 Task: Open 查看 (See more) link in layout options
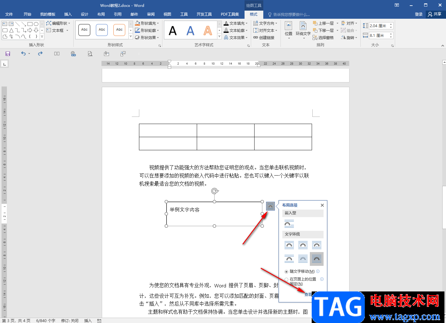click(308, 294)
